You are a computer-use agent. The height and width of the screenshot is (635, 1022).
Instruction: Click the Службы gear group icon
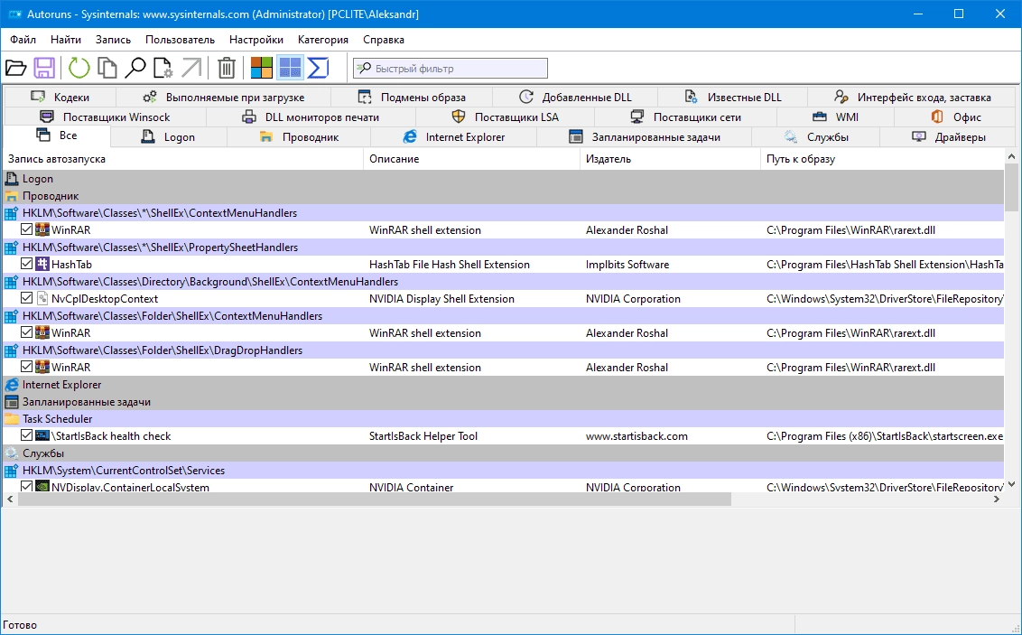(11, 453)
